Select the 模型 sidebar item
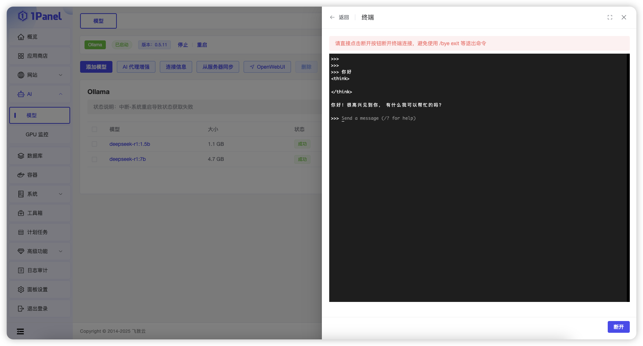 40,115
